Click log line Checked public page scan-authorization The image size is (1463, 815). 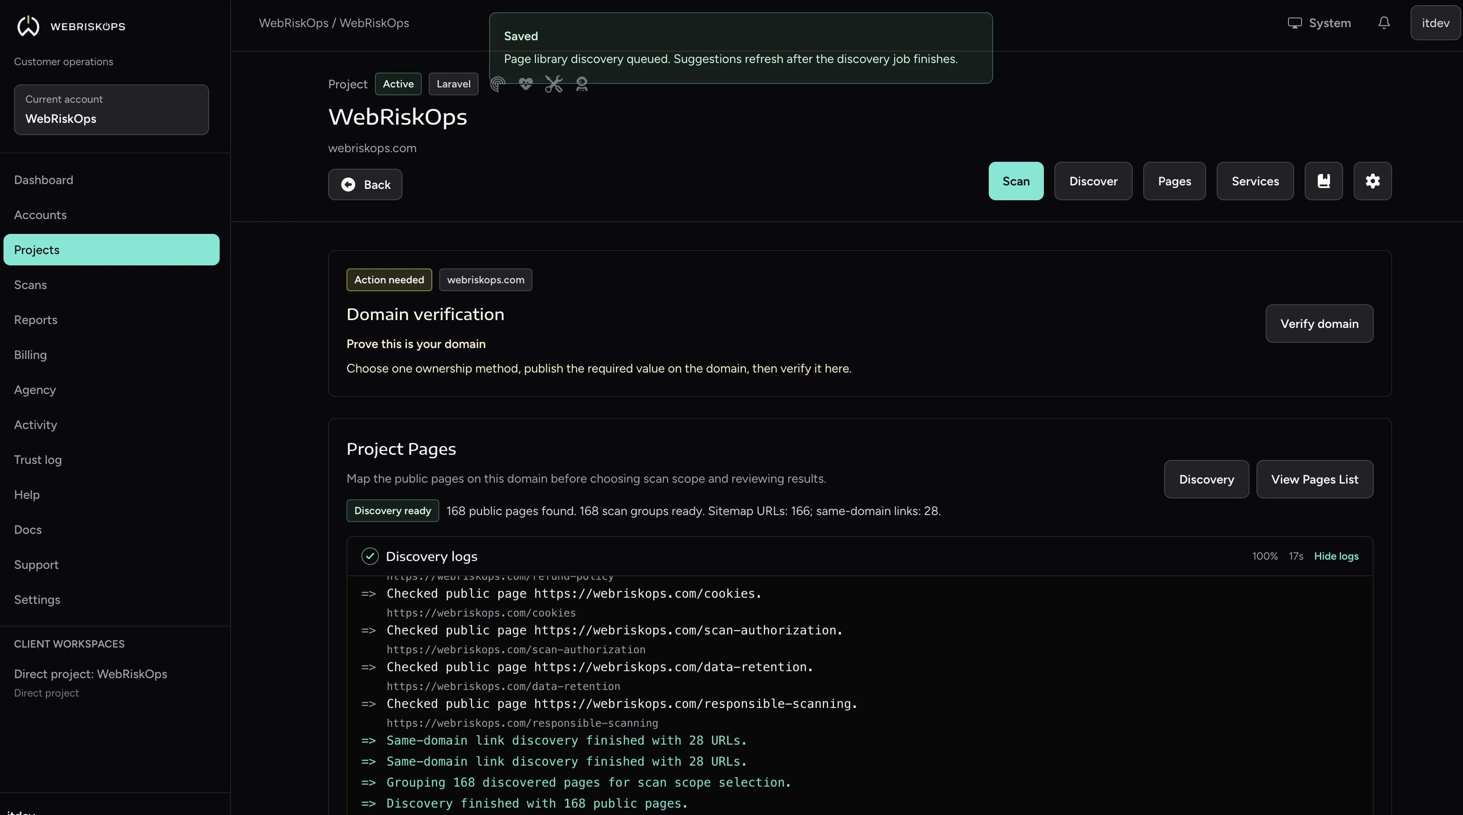615,630
